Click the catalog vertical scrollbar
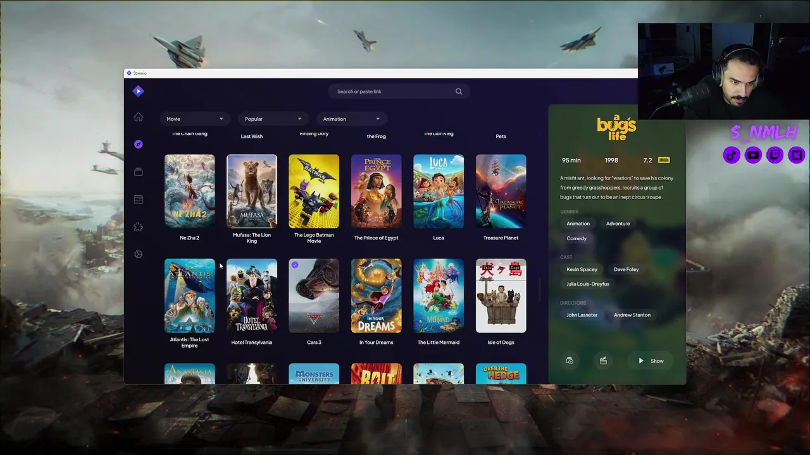 pyautogui.click(x=540, y=289)
